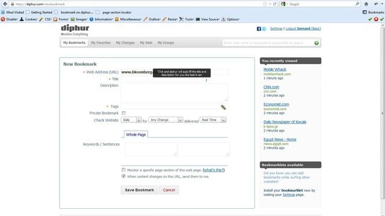Switch to My Favorites tab
385x216 pixels.
pos(100,43)
